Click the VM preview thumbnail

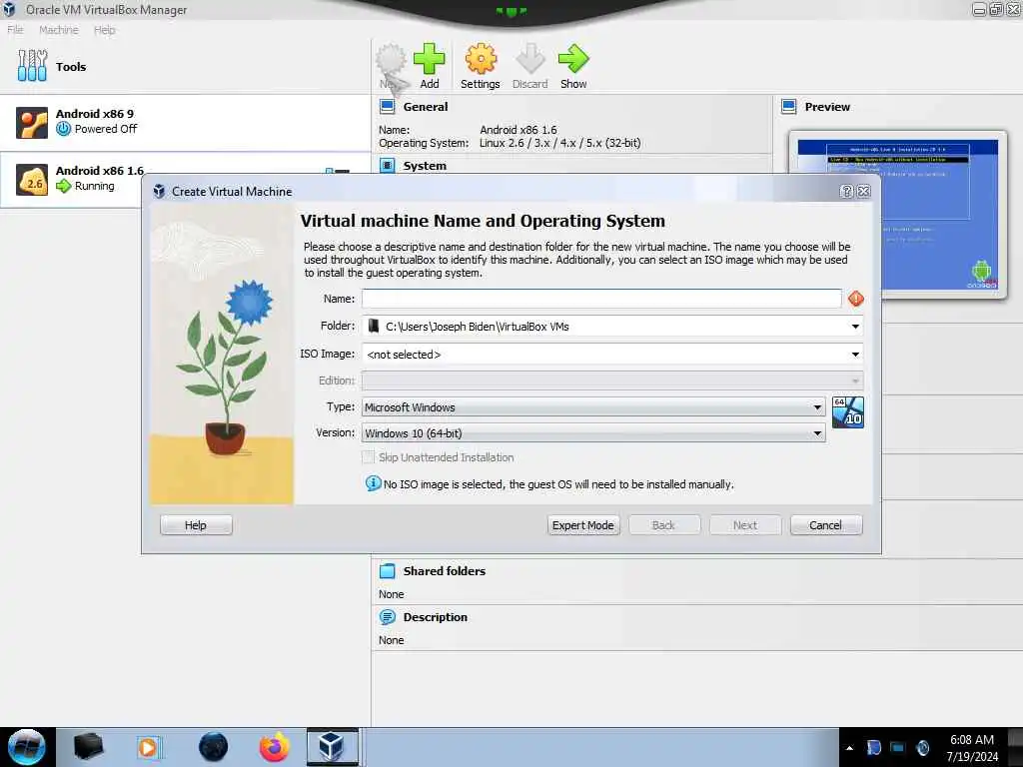coord(898,214)
